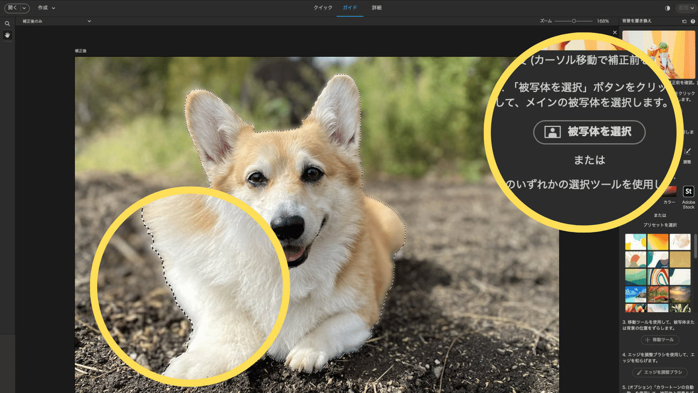Open the 作成 create menu
Screen dimensions: 698x393
pyautogui.click(x=47, y=8)
